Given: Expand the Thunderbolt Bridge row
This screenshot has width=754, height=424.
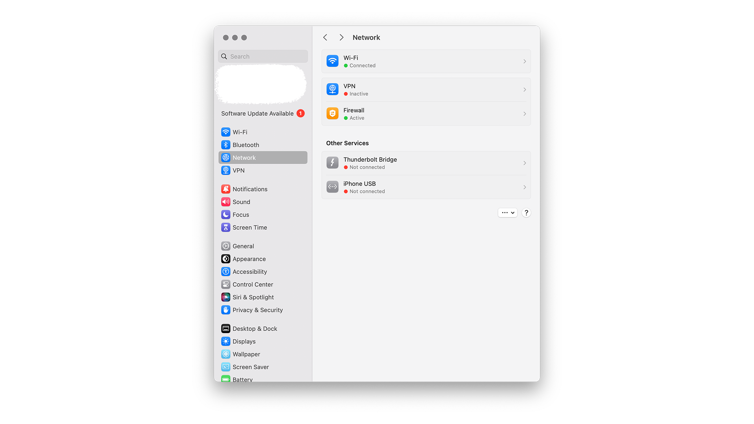Looking at the screenshot, I should pos(525,163).
